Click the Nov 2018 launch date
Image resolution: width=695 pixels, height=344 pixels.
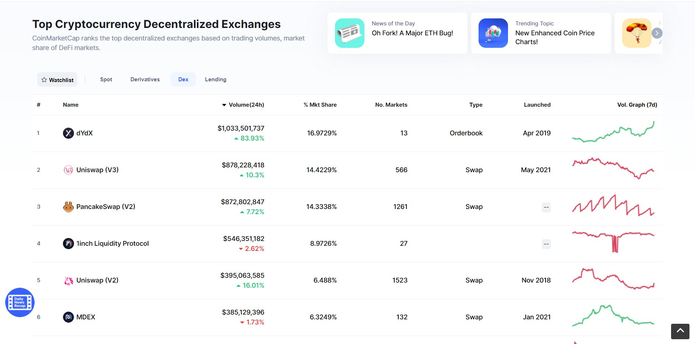tap(536, 280)
